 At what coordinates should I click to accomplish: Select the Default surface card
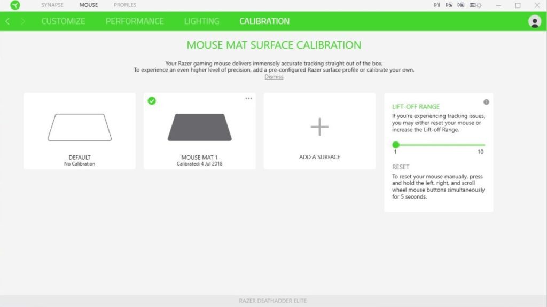[x=80, y=131]
